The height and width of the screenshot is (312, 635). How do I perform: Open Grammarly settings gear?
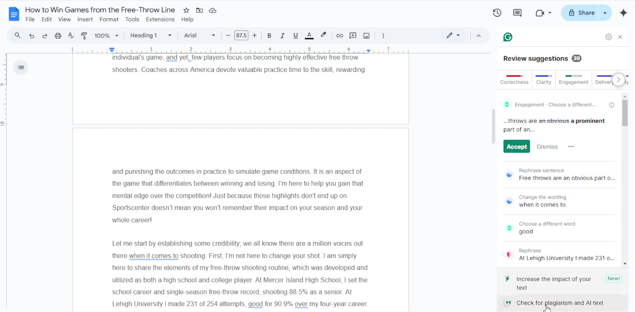pyautogui.click(x=608, y=37)
